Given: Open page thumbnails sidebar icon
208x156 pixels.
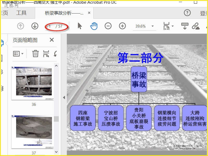Looking at the screenshot, I should click(2, 43).
